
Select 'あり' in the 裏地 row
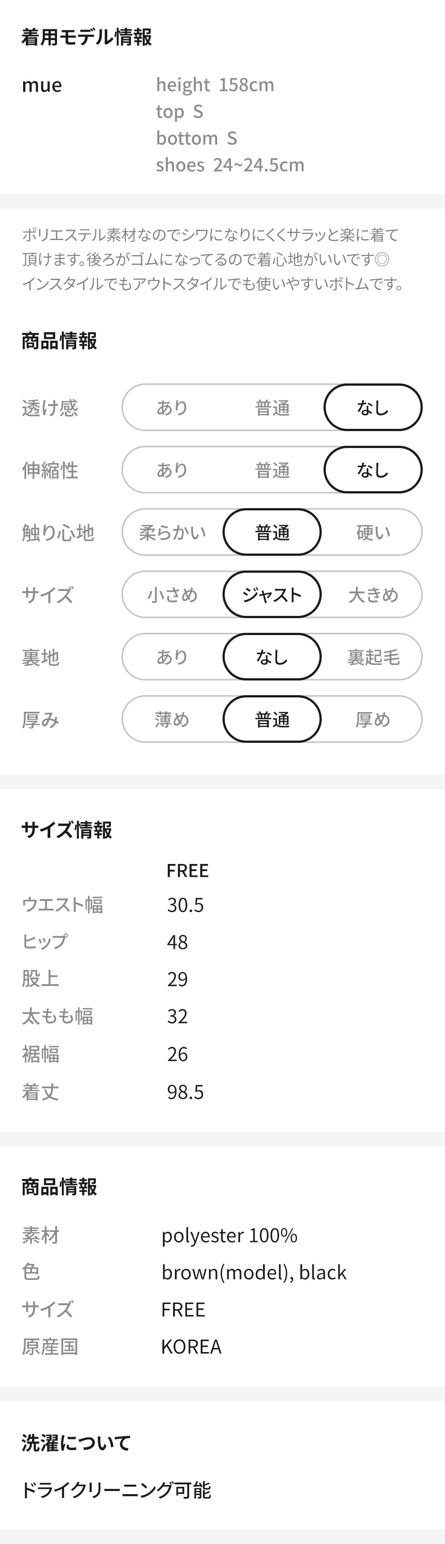(173, 657)
